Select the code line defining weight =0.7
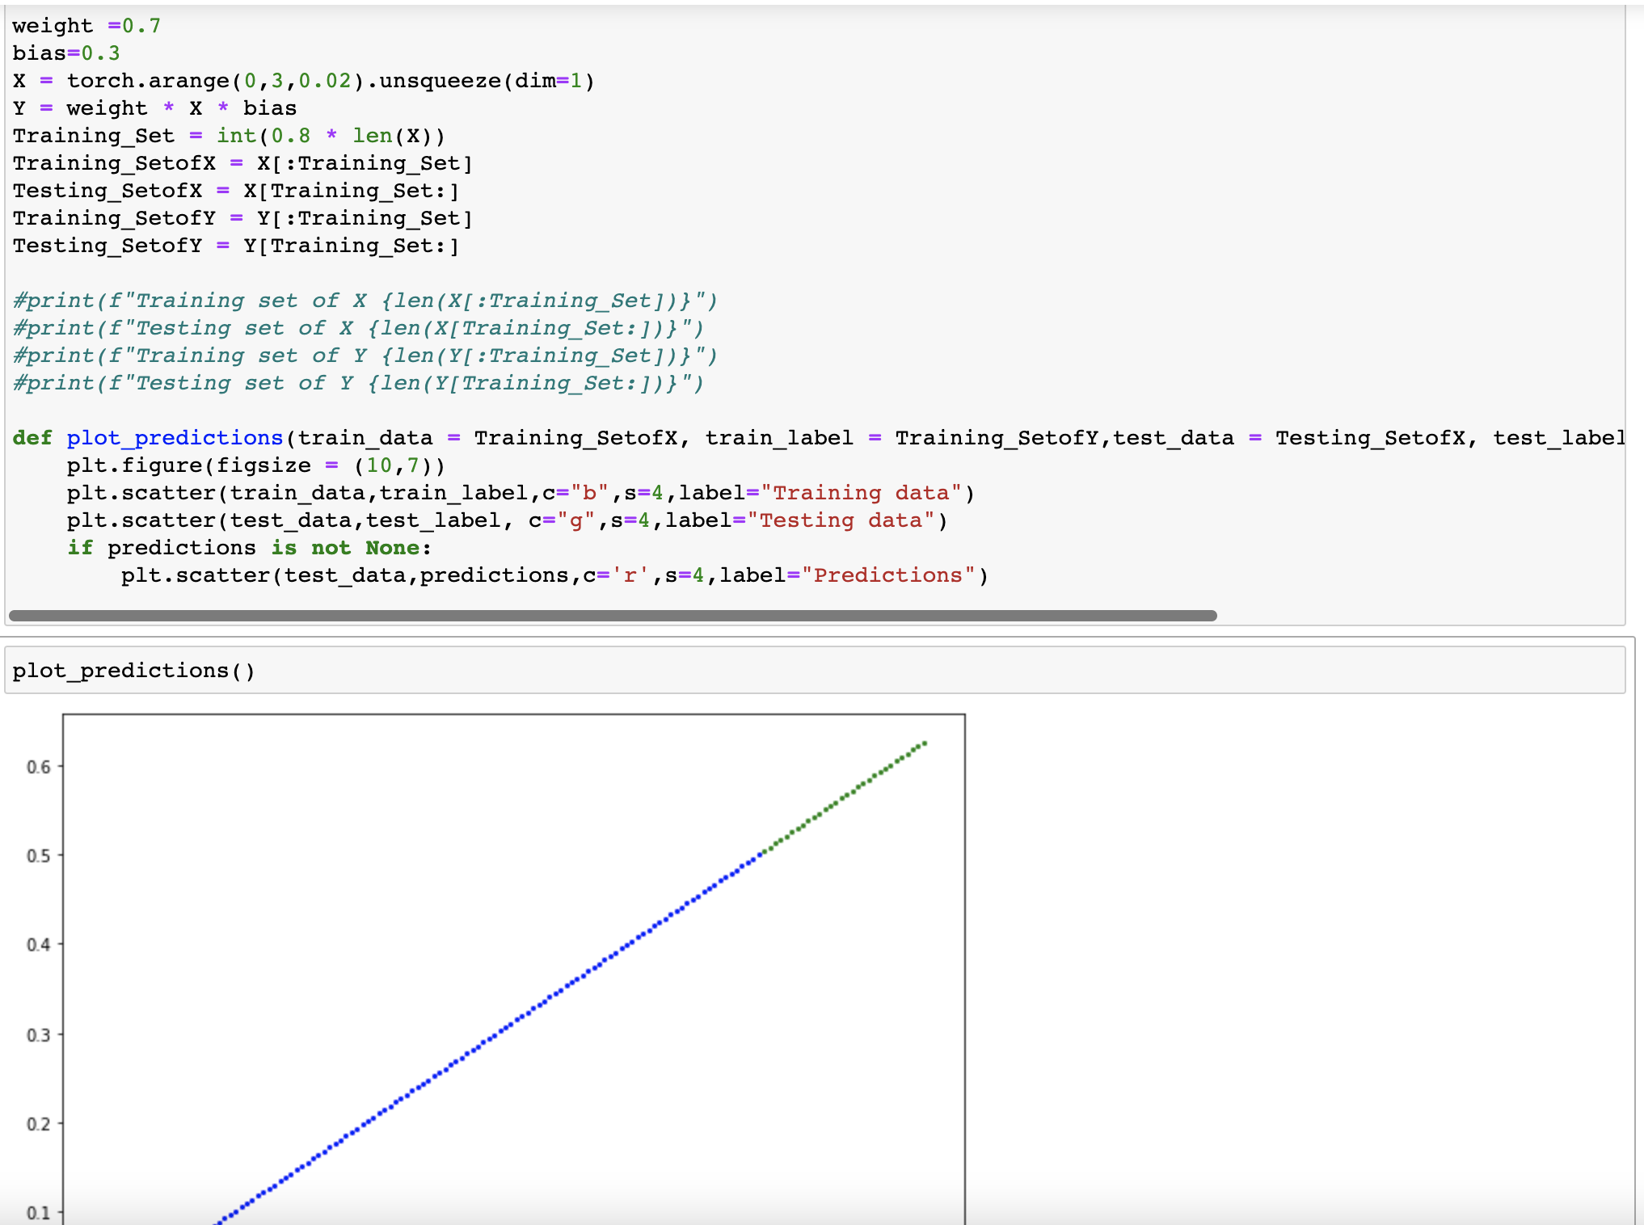 point(83,25)
